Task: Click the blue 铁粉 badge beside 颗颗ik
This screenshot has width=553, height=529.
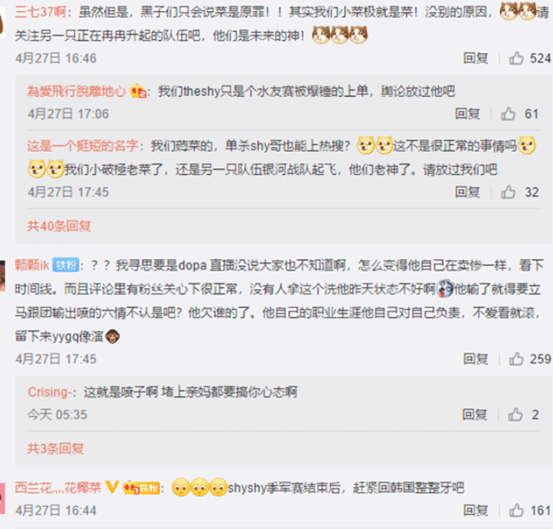Action: click(x=66, y=265)
